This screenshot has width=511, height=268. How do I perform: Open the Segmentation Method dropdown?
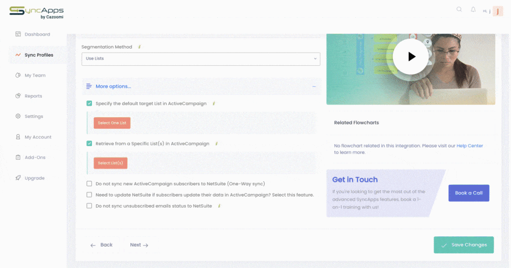[201, 59]
